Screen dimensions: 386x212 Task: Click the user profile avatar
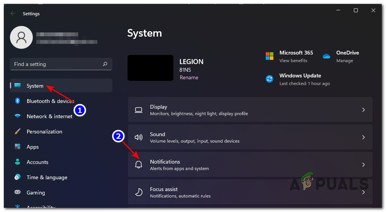coord(21,37)
